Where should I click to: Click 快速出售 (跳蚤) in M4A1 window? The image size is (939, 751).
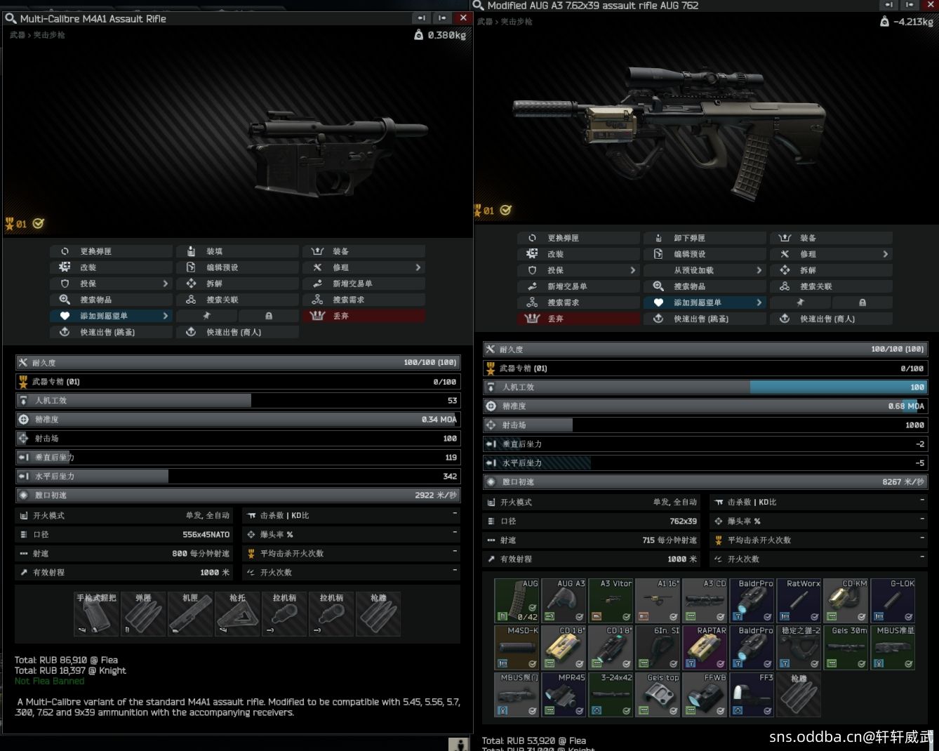tap(111, 332)
